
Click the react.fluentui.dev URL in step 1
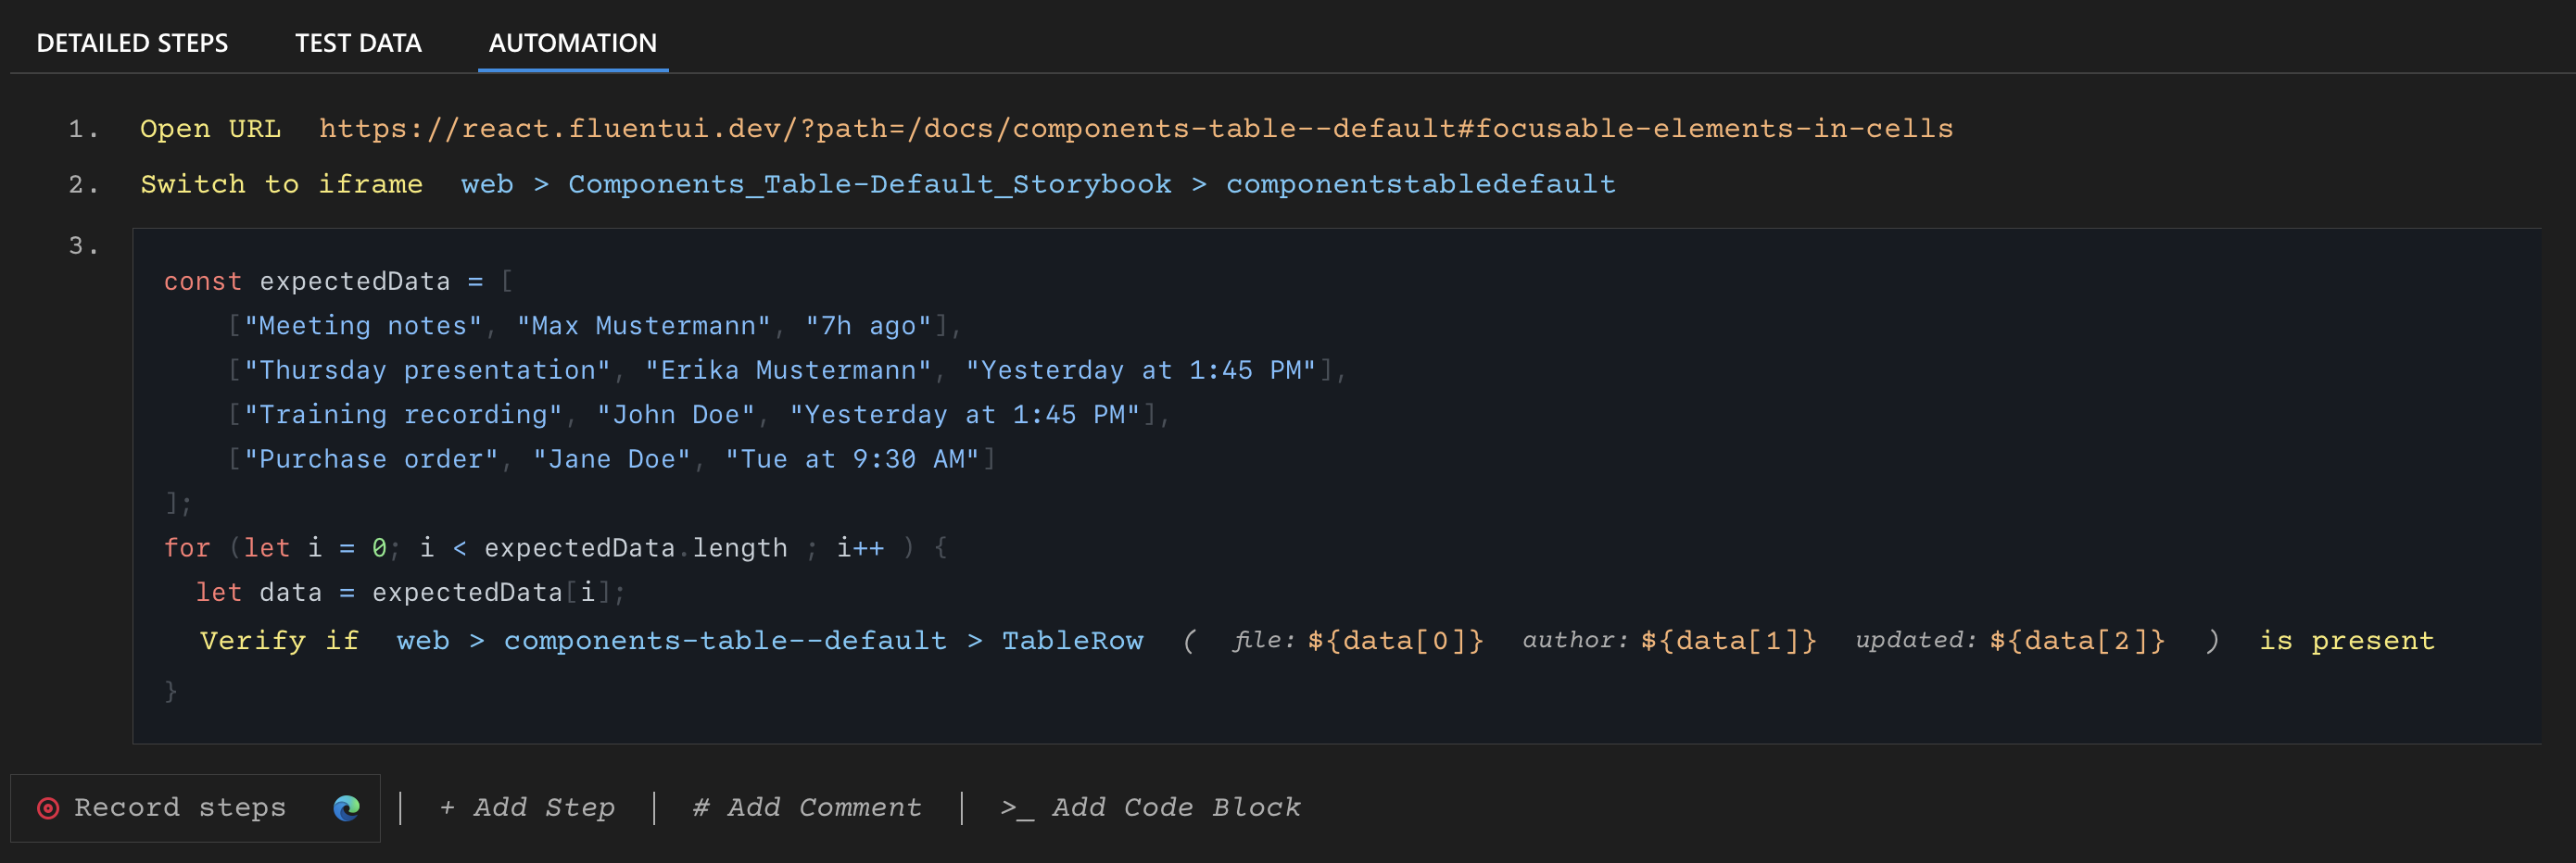[1135, 129]
